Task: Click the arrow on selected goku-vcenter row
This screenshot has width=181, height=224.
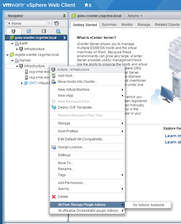Action: pos(64,38)
